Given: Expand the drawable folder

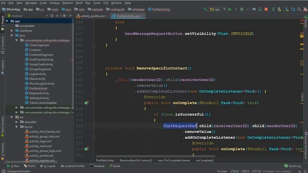Looking at the screenshot, I should coord(17,122).
